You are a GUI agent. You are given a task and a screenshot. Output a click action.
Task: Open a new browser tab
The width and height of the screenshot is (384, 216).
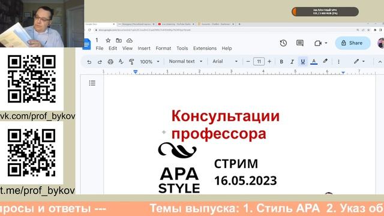click(239, 24)
